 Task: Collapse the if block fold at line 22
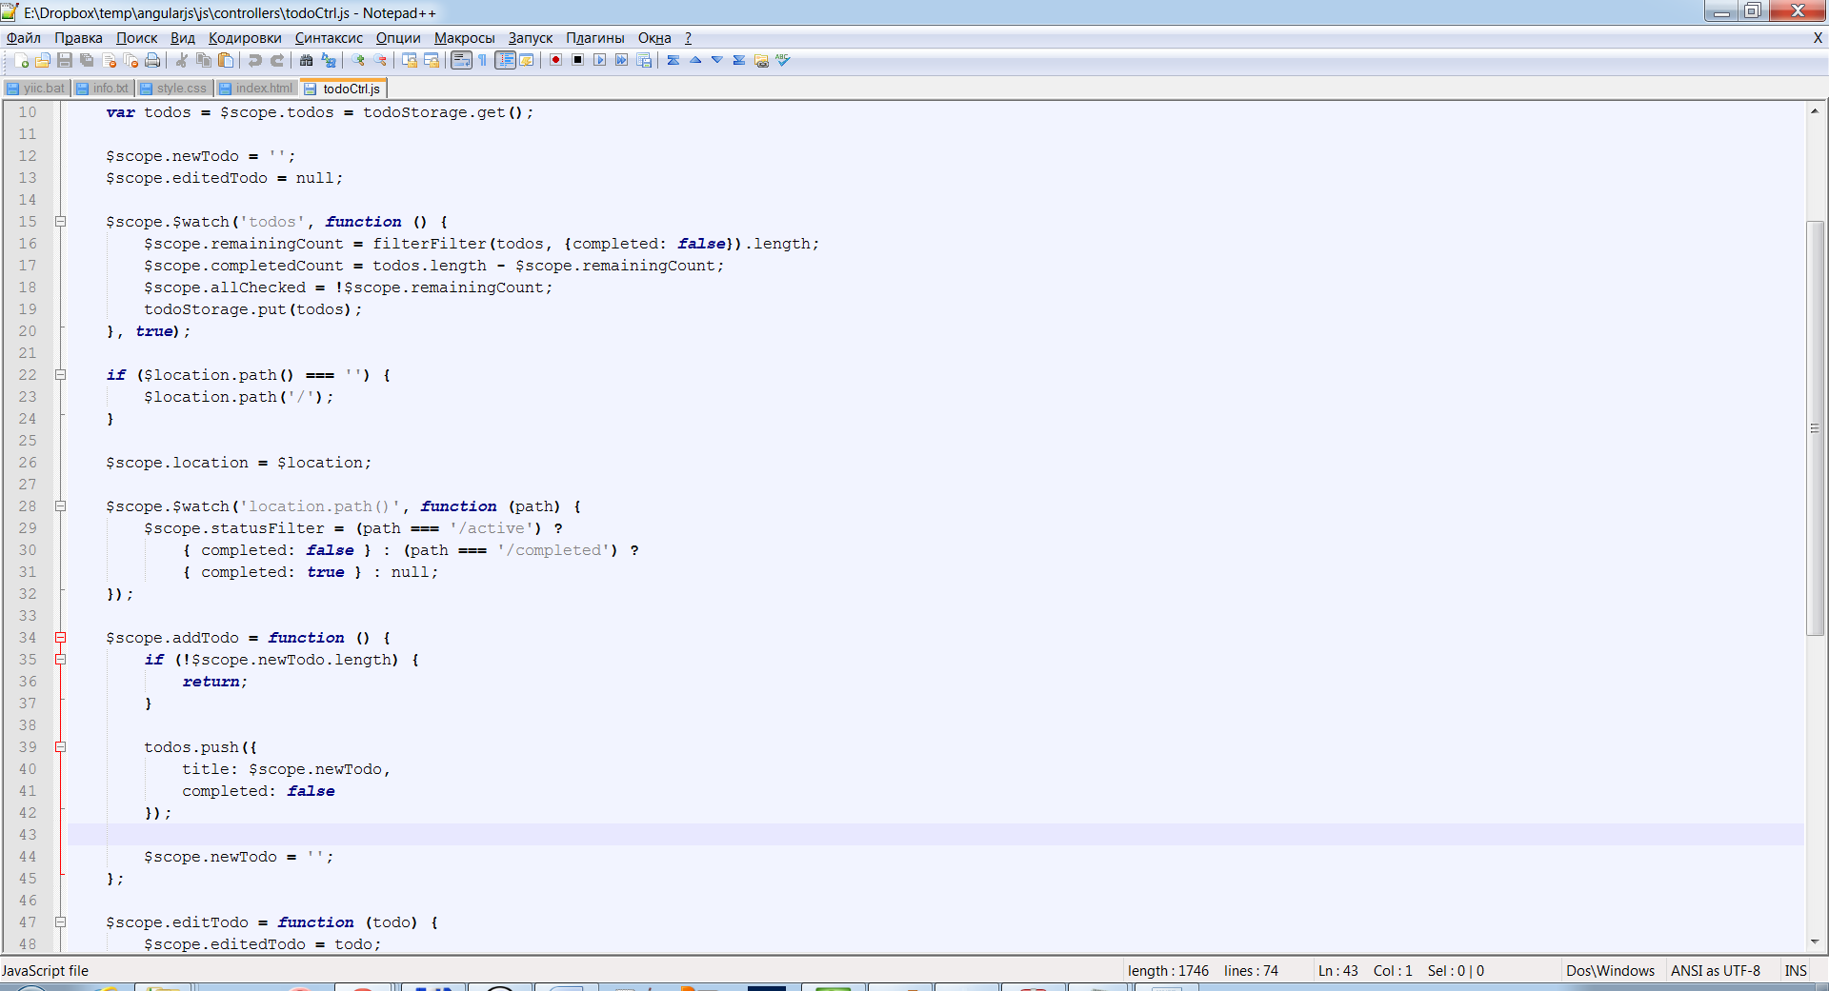(60, 375)
